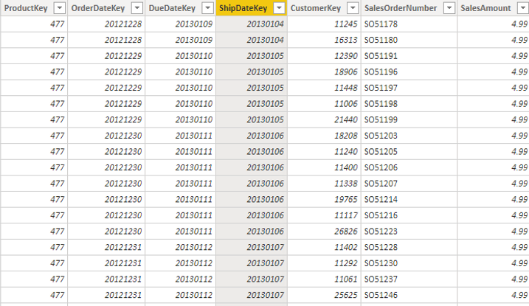Click sales order cell SO51246
Image resolution: width=529 pixels, height=306 pixels.
tap(409, 295)
